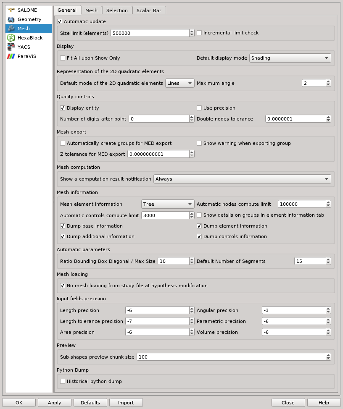Click the Volume precision field
343x409 pixels.
294,332
